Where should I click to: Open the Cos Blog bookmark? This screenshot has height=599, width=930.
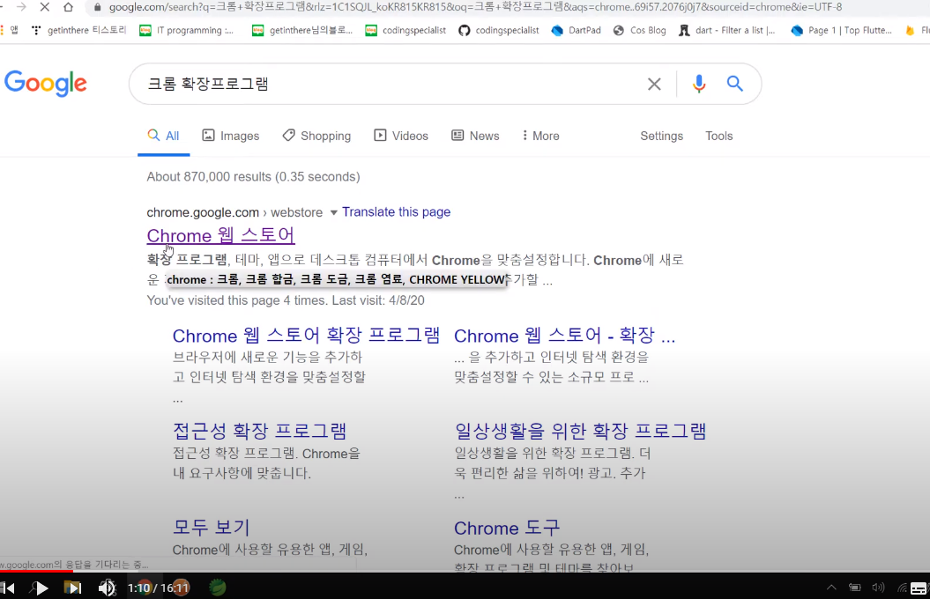[x=639, y=30]
